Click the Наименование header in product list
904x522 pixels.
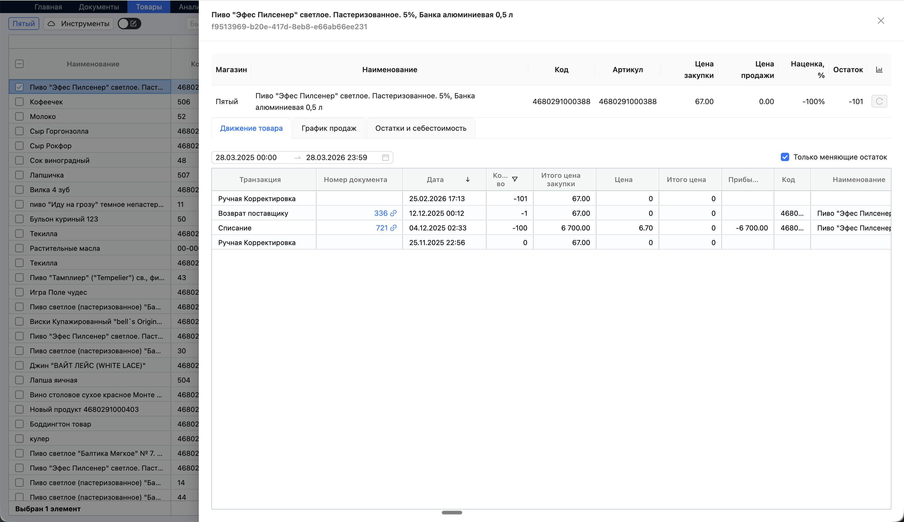pyautogui.click(x=93, y=64)
